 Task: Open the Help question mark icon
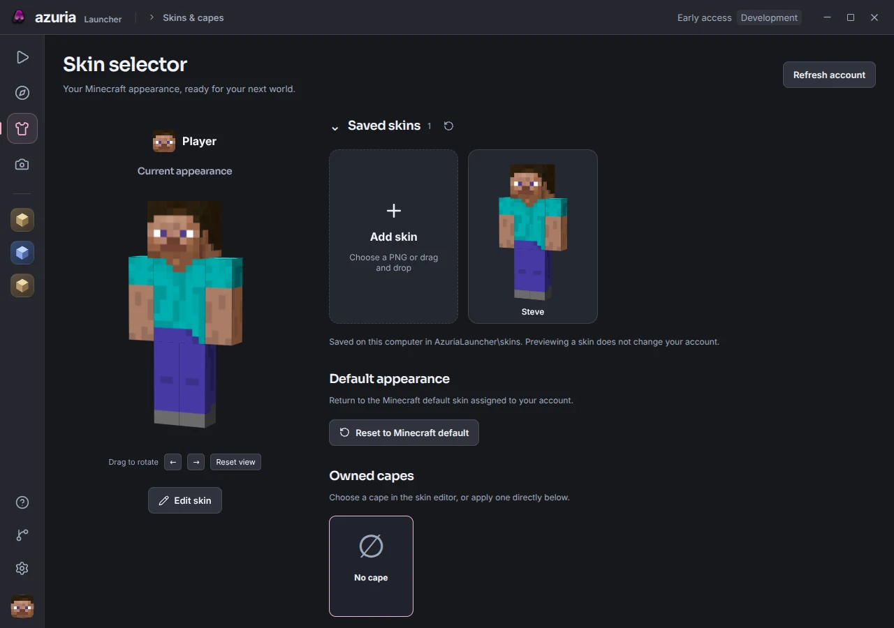[22, 502]
